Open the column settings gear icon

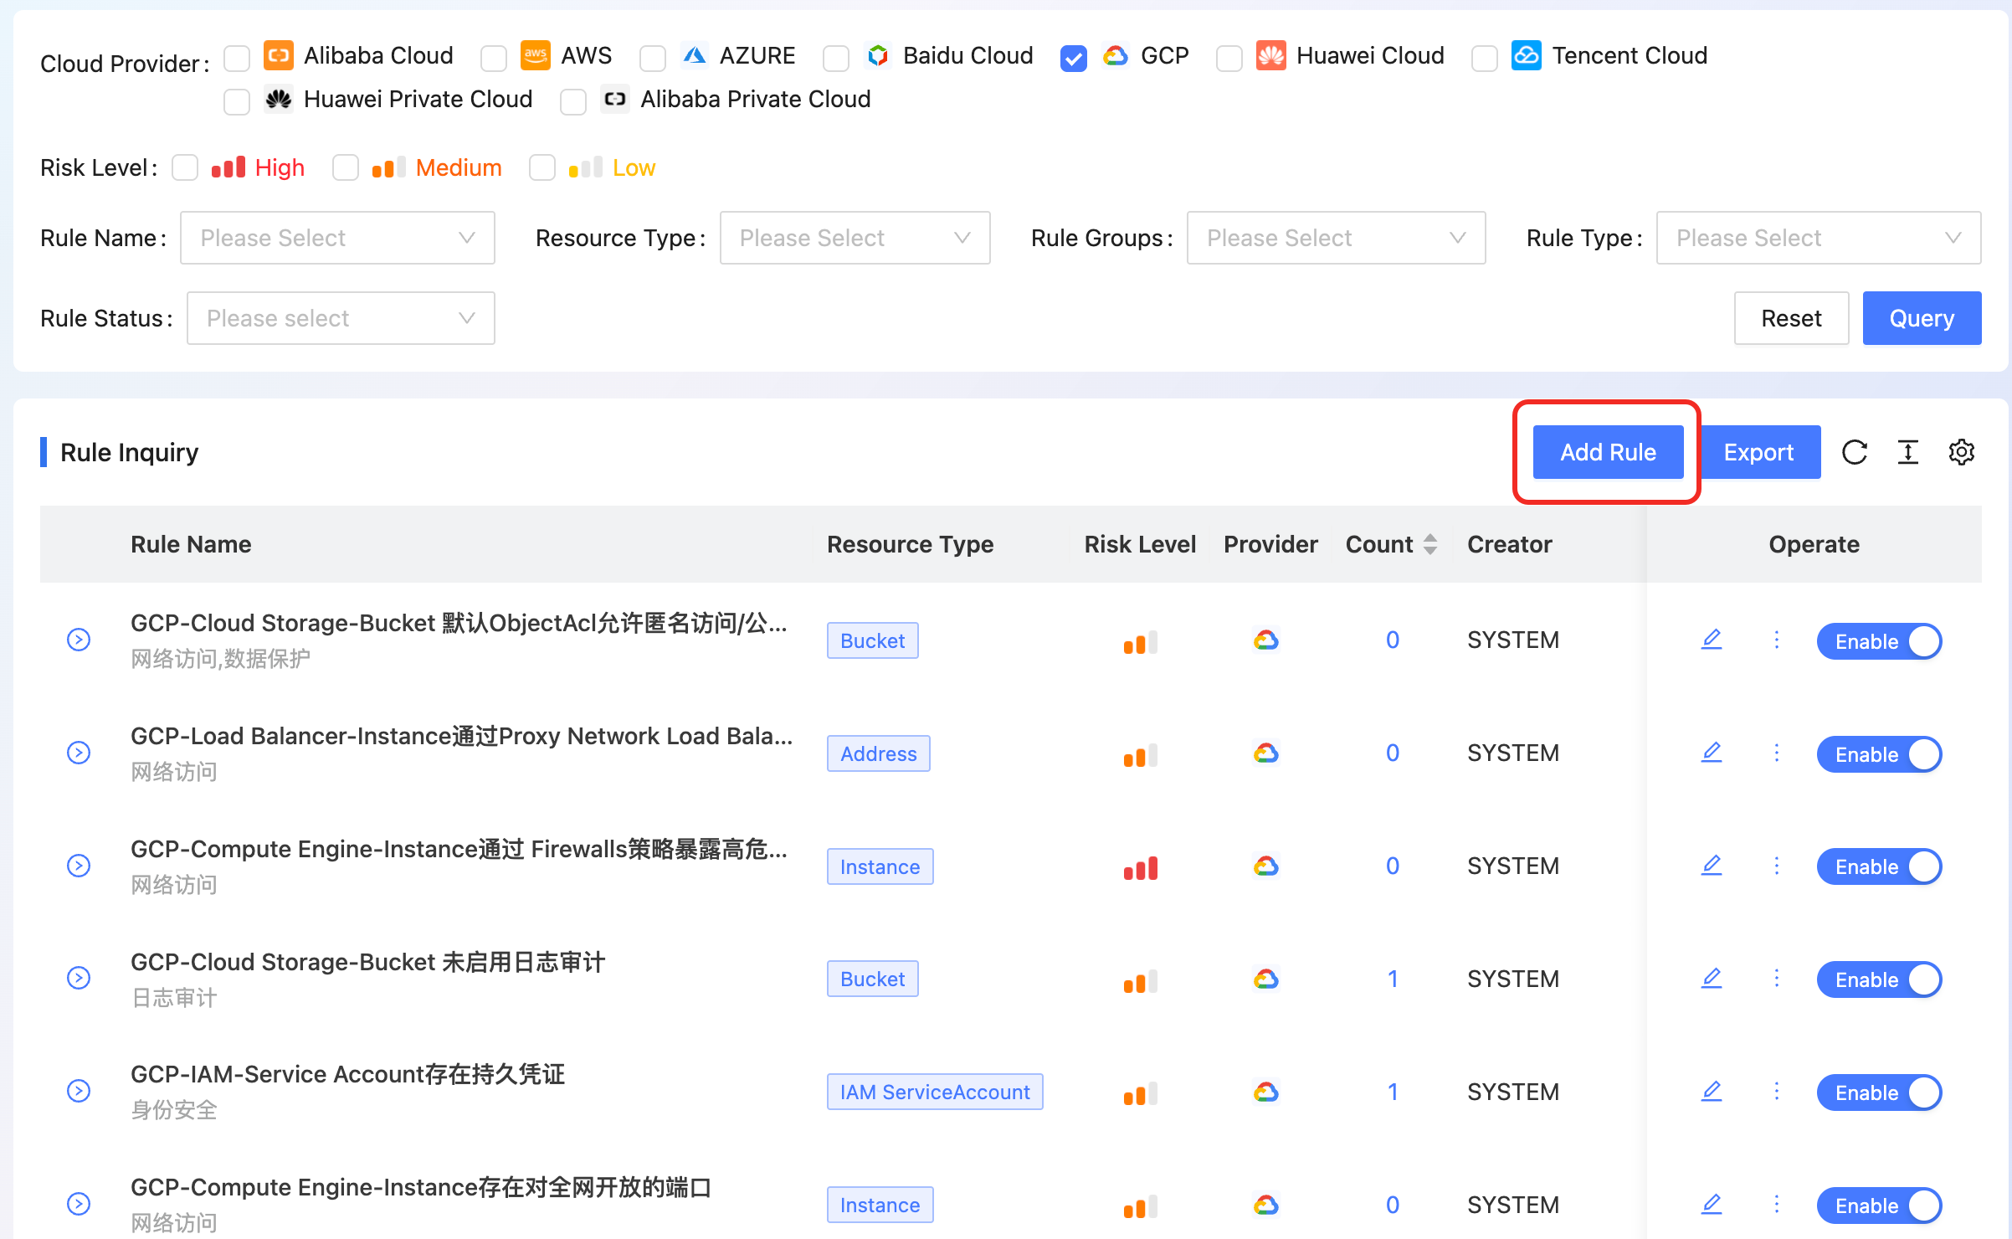click(x=1962, y=452)
